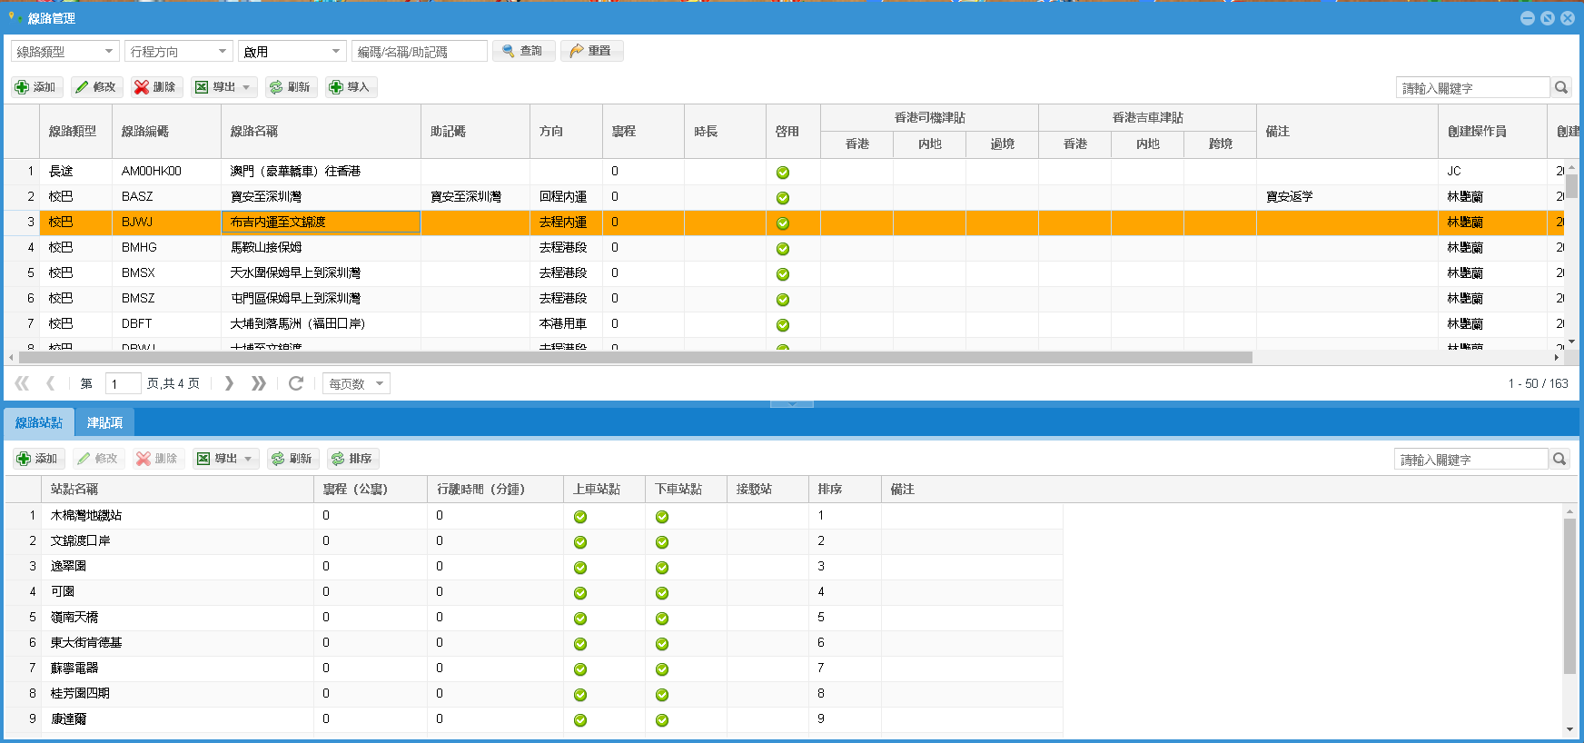Click the 編碼/名稱/助記碼 search input field
This screenshot has width=1584, height=743.
pyautogui.click(x=419, y=52)
